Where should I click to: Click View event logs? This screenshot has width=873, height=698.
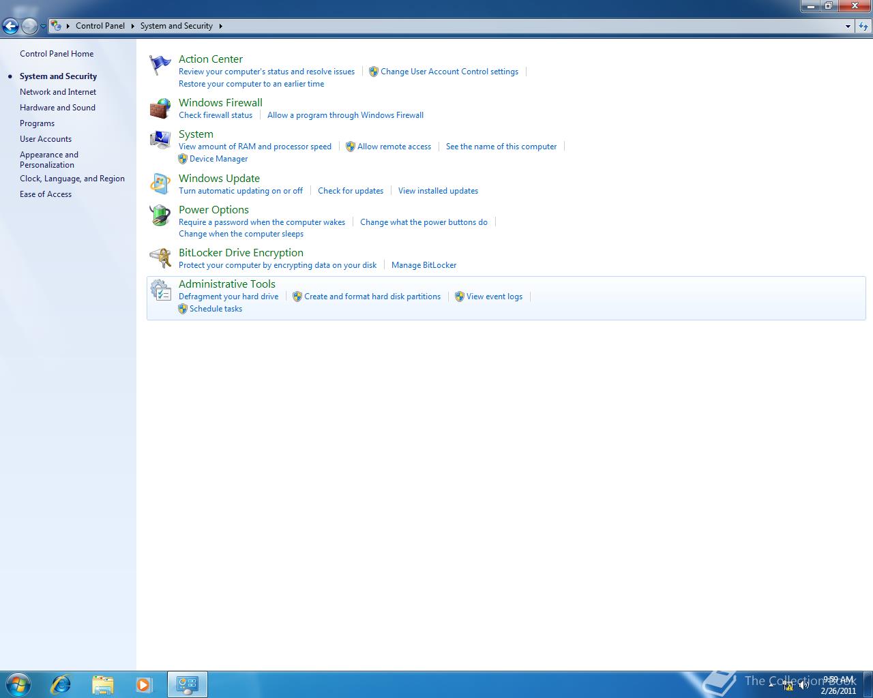[494, 297]
